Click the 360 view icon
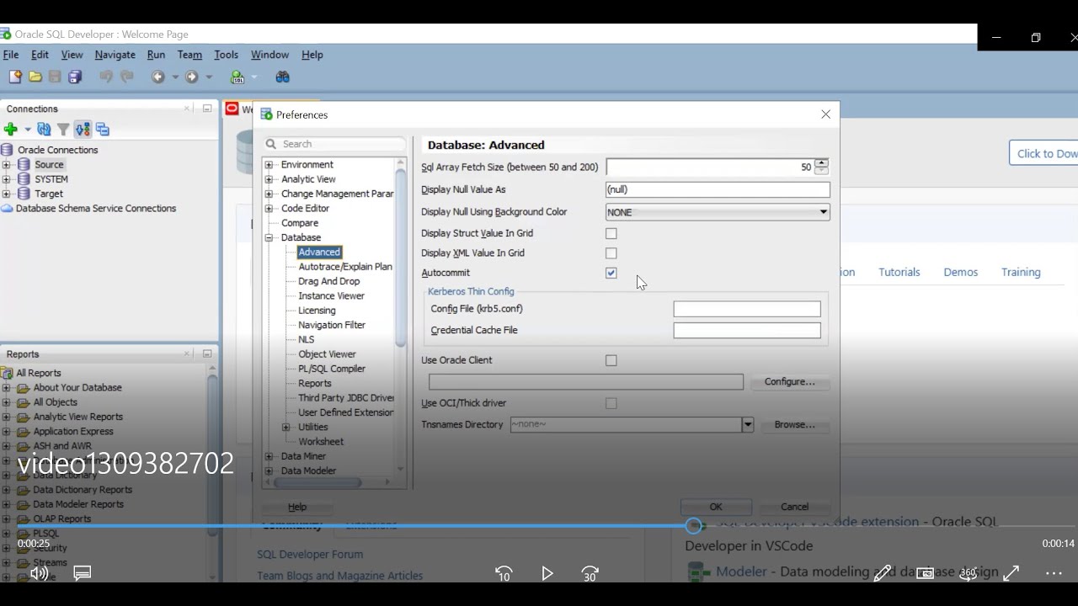 tap(969, 572)
